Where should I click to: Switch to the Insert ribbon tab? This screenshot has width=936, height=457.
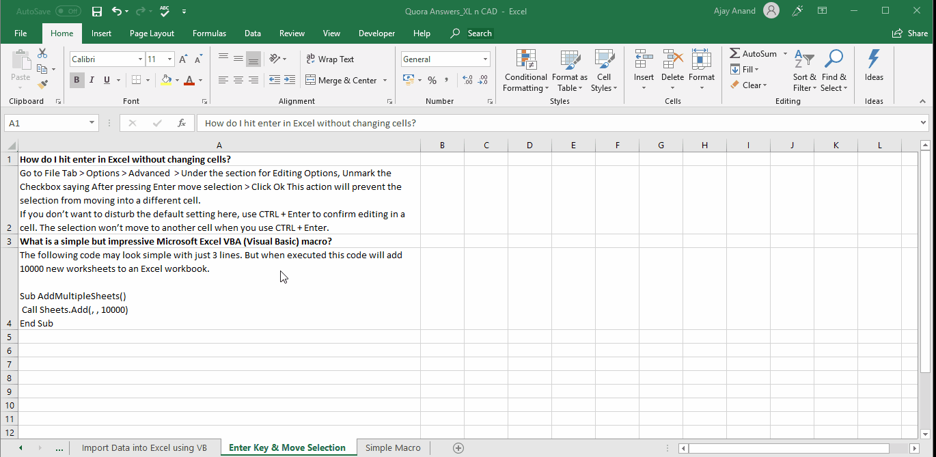click(x=101, y=33)
